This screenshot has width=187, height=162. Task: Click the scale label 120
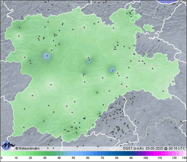coord(174,158)
